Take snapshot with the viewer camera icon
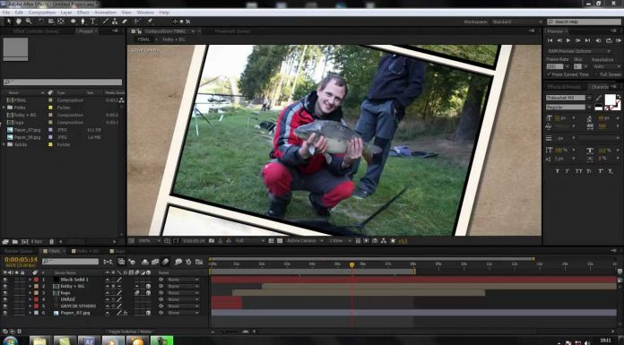Viewport: 624px width, 345px height. [212, 241]
